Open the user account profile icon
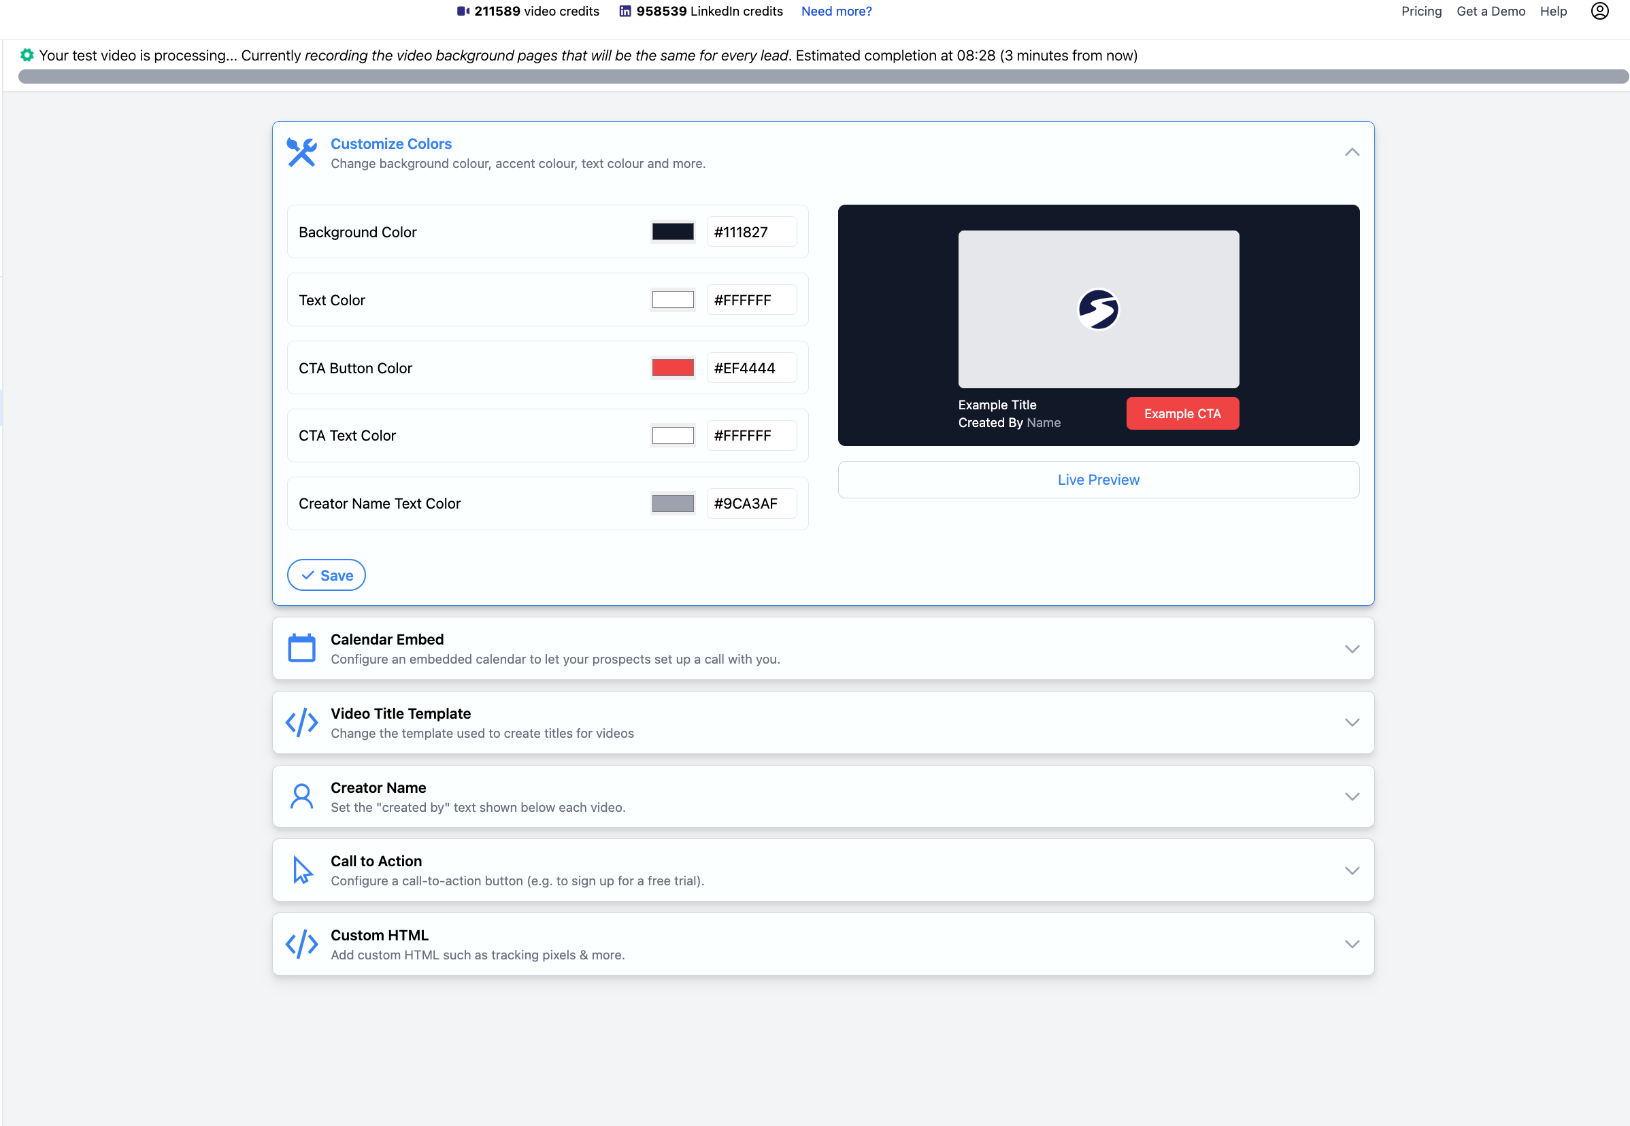The height and width of the screenshot is (1126, 1630). 1599,12
